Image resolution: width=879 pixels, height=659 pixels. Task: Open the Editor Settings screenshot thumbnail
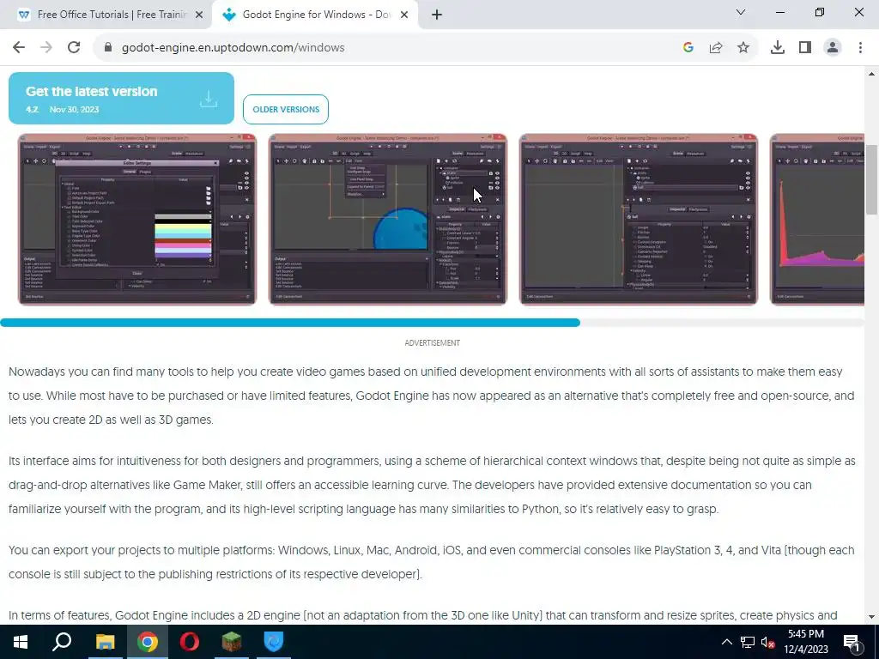(x=137, y=219)
